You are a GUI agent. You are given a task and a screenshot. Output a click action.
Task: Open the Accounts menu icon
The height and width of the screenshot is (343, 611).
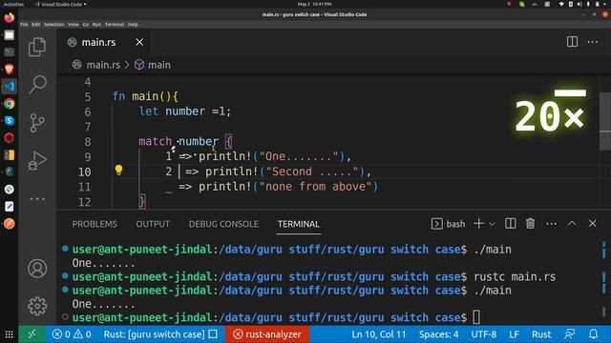37,269
